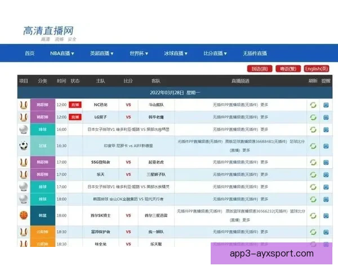
Task: Click the 韩篮 category tag
Action: (43, 215)
